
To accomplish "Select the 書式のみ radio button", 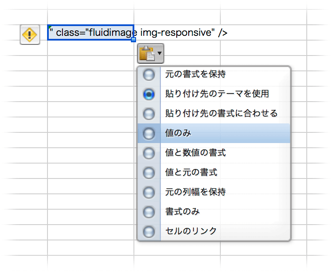I will 149,212.
